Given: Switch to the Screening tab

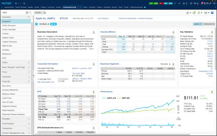Looking at the screenshot, I should tap(92, 7).
